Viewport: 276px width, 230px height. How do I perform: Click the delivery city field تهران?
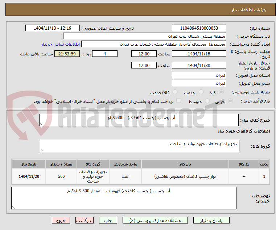click(x=199, y=83)
